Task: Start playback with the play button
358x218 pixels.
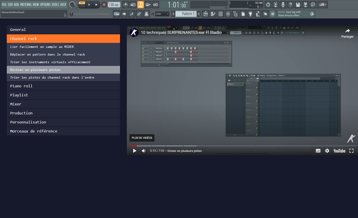Action: 89,5
